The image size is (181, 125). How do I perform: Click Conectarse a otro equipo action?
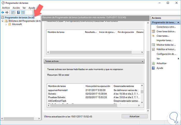click(x=166, y=27)
